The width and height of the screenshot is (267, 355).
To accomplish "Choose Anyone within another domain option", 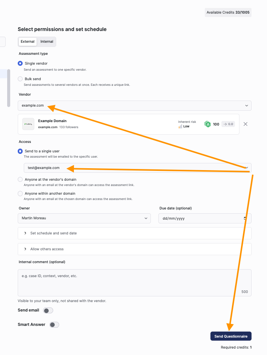I will pos(20,193).
